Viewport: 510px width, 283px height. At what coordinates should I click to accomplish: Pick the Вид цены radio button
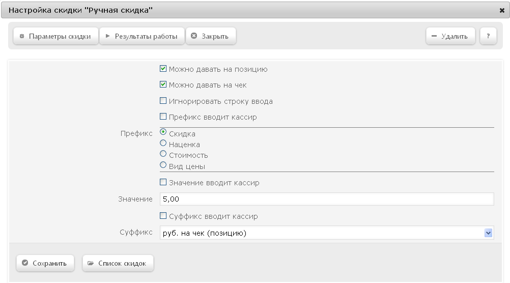163,165
